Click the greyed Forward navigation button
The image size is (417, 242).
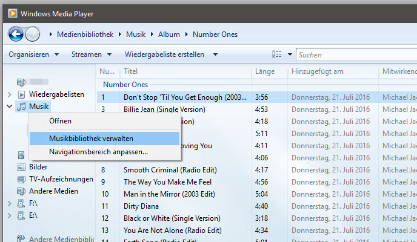tap(33, 34)
